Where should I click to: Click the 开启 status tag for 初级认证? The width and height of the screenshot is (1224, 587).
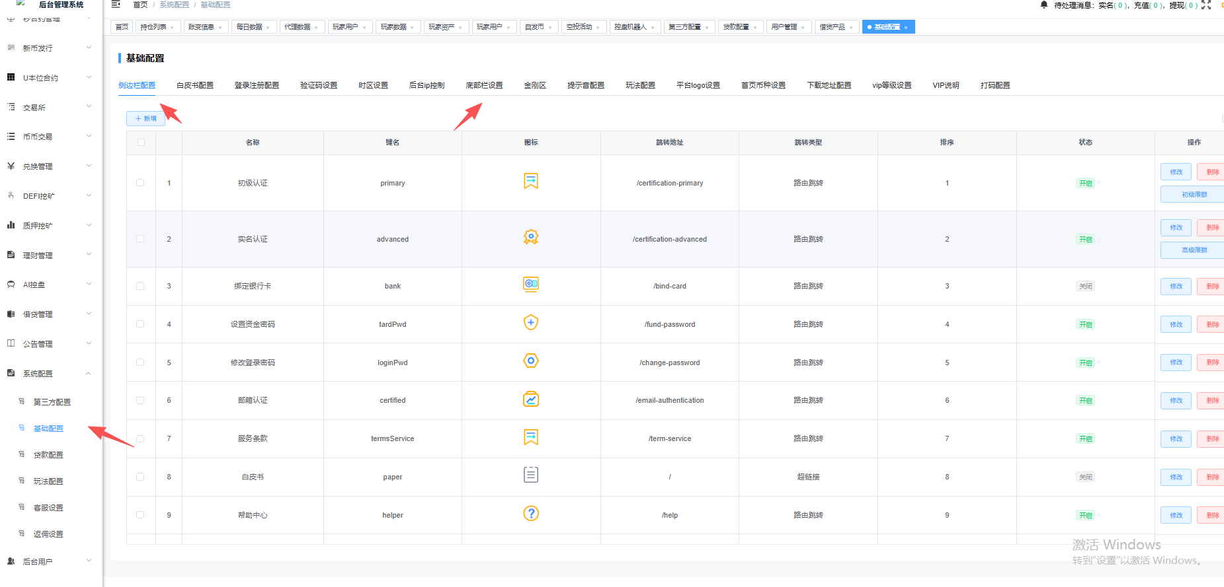(x=1085, y=183)
